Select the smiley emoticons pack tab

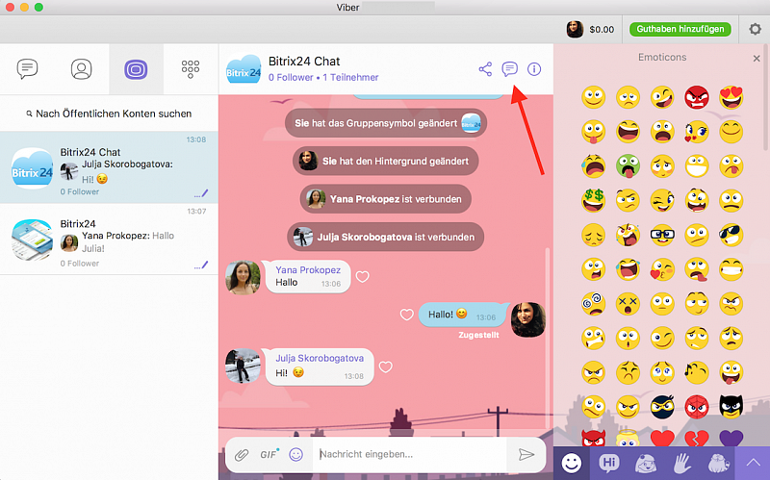(x=572, y=463)
